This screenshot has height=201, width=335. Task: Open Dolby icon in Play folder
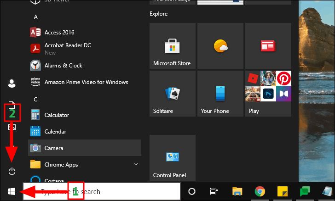pos(283,94)
